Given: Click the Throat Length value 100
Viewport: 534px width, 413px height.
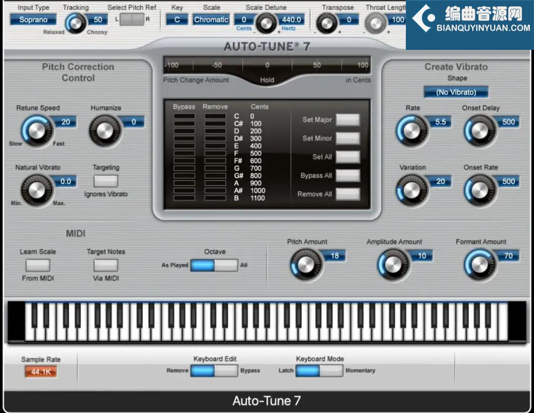Looking at the screenshot, I should coord(397,19).
